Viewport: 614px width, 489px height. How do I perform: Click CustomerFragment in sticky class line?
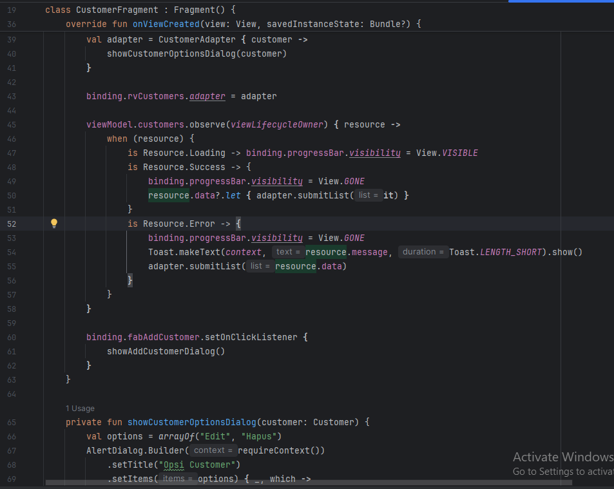117,10
